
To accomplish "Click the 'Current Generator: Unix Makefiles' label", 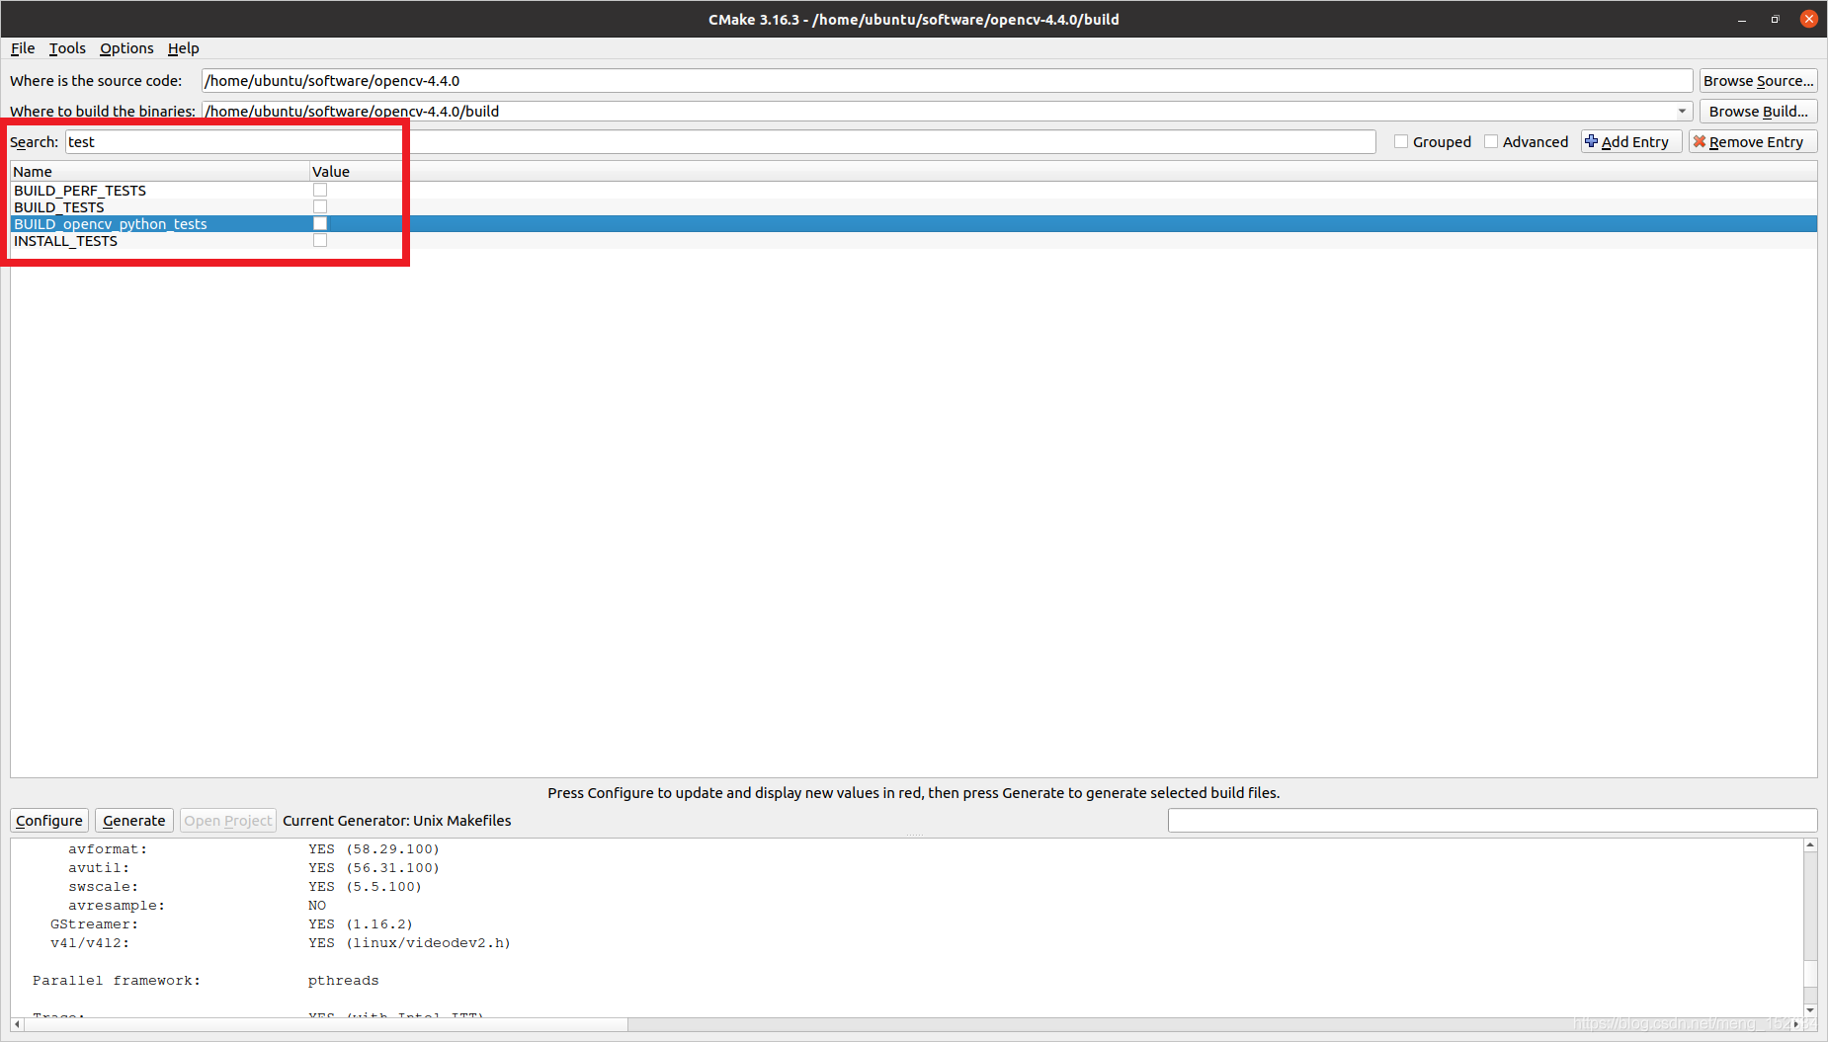I will (x=397, y=821).
